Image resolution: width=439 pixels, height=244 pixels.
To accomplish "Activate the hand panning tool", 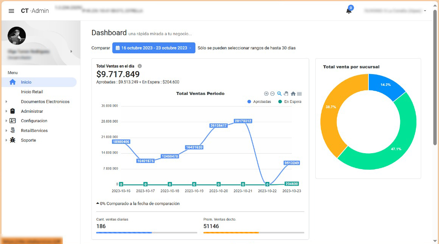I will [x=286, y=93].
